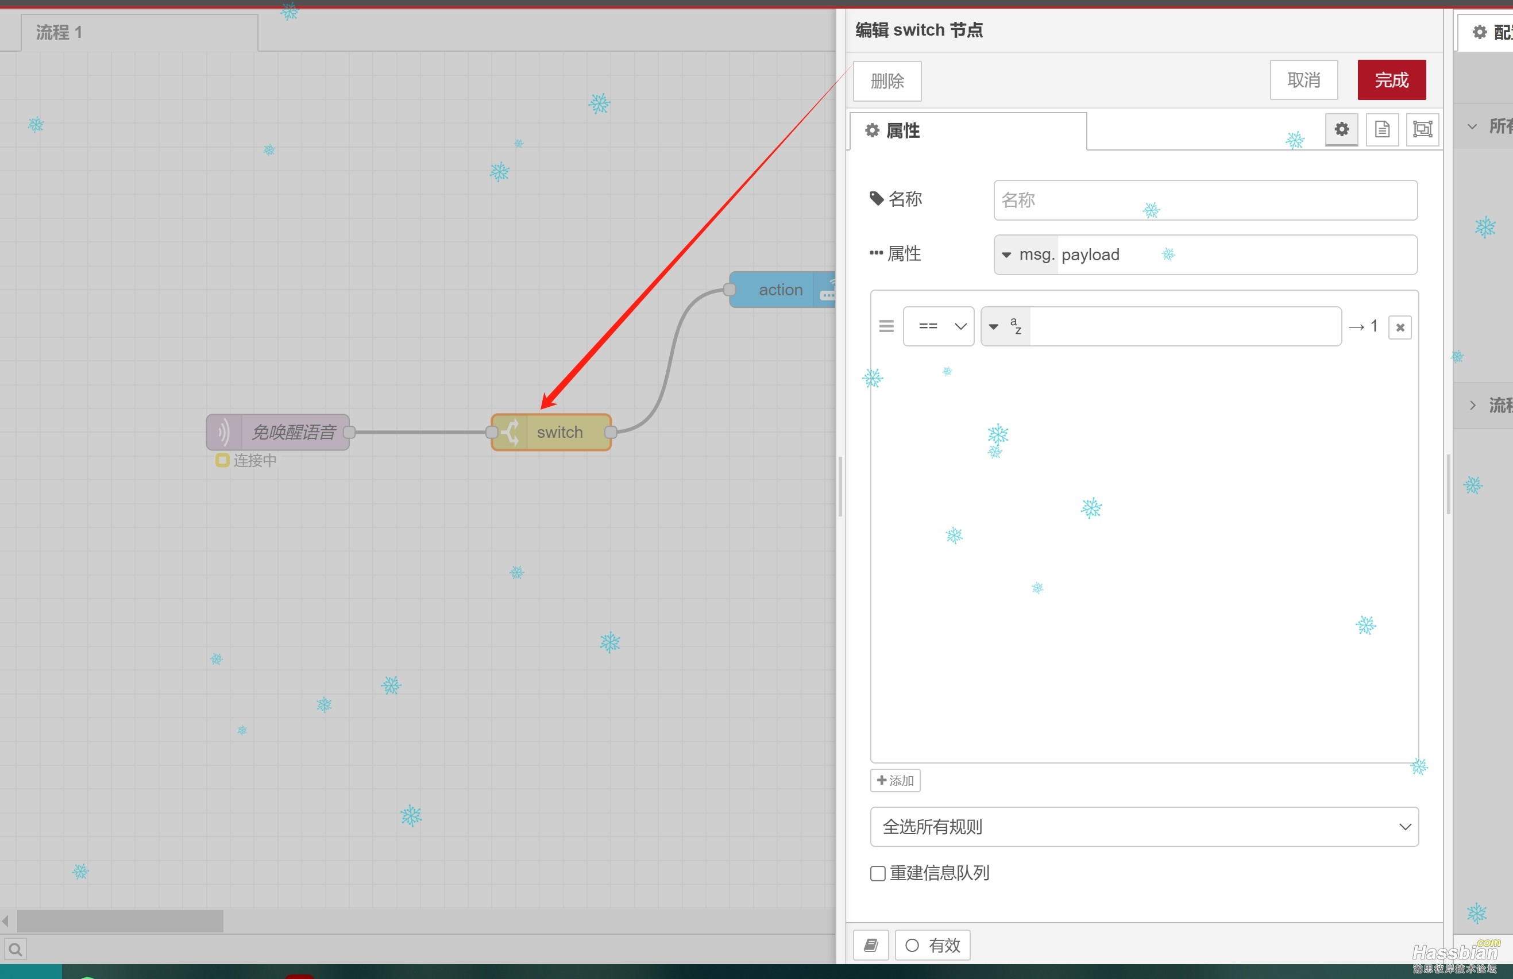Click the 取消 cancel button
Viewport: 1513px width, 979px height.
pyautogui.click(x=1303, y=80)
